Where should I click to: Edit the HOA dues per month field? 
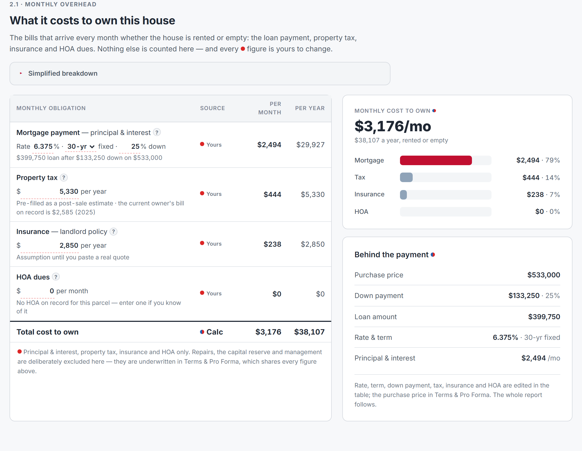coord(38,291)
